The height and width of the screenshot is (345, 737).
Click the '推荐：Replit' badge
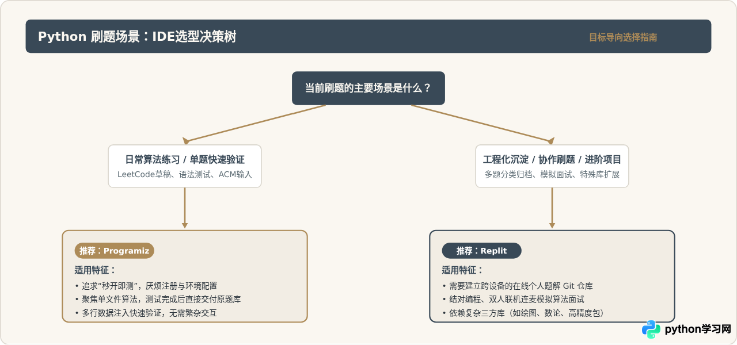coord(482,251)
